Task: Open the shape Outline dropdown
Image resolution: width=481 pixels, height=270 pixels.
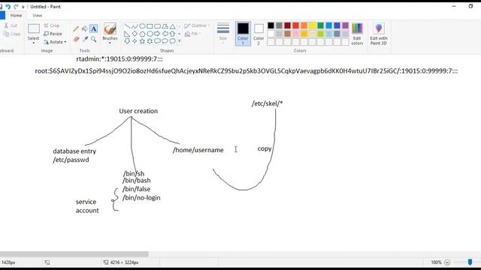Action: click(197, 25)
